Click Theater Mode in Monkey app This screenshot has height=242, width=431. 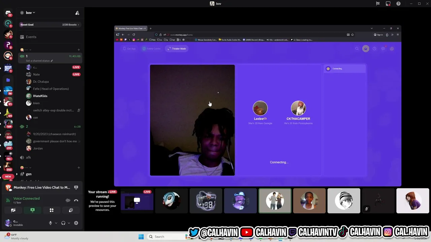click(177, 49)
